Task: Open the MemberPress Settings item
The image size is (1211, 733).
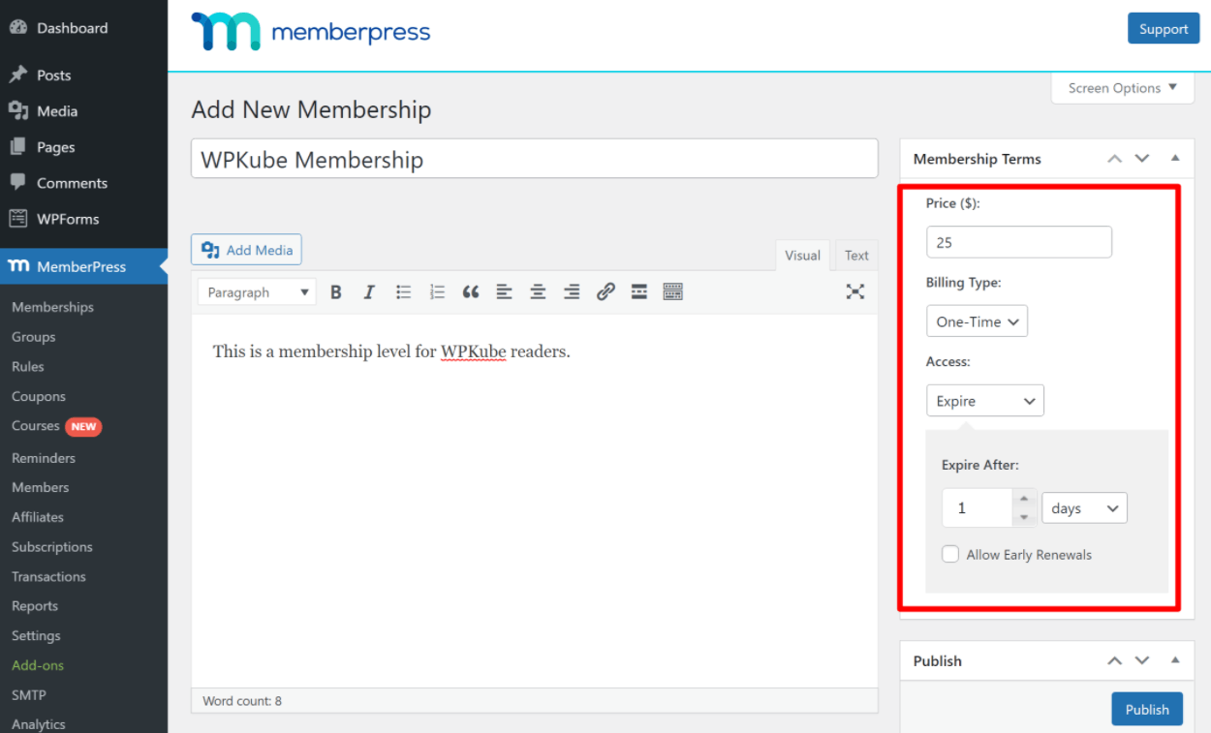Action: (x=36, y=635)
